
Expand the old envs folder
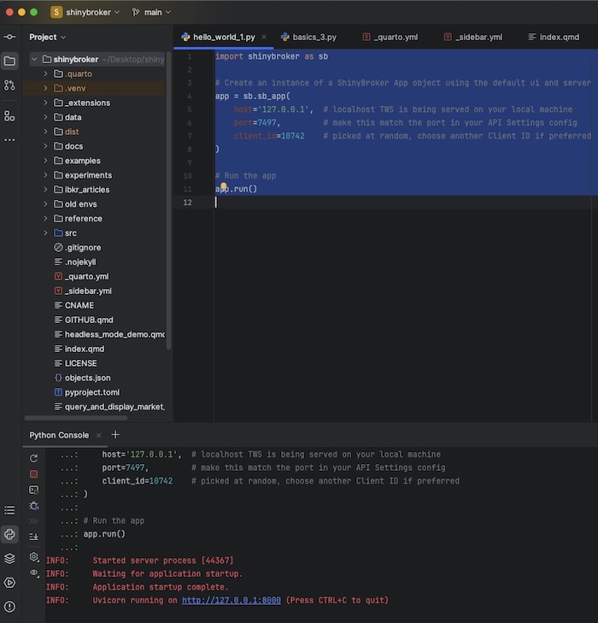point(45,204)
